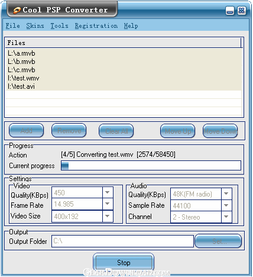The width and height of the screenshot is (253, 277).
Task: Click the current progress bar
Action: [151, 165]
